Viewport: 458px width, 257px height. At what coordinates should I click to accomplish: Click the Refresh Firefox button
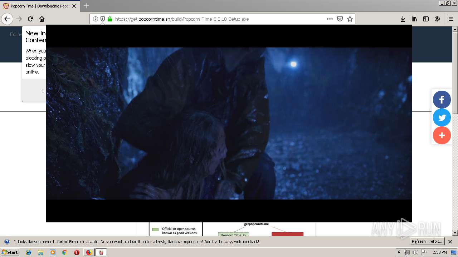coord(427,242)
